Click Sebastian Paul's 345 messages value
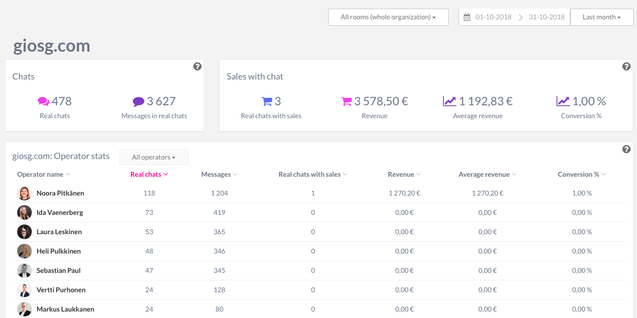The image size is (637, 318). tap(220, 271)
